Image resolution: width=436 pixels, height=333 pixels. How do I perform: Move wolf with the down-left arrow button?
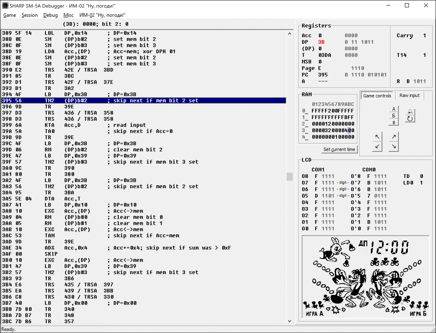pos(377,146)
